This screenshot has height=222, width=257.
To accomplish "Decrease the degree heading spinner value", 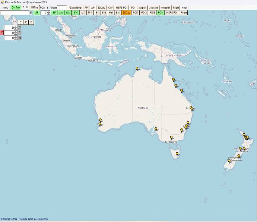I will (16, 34).
